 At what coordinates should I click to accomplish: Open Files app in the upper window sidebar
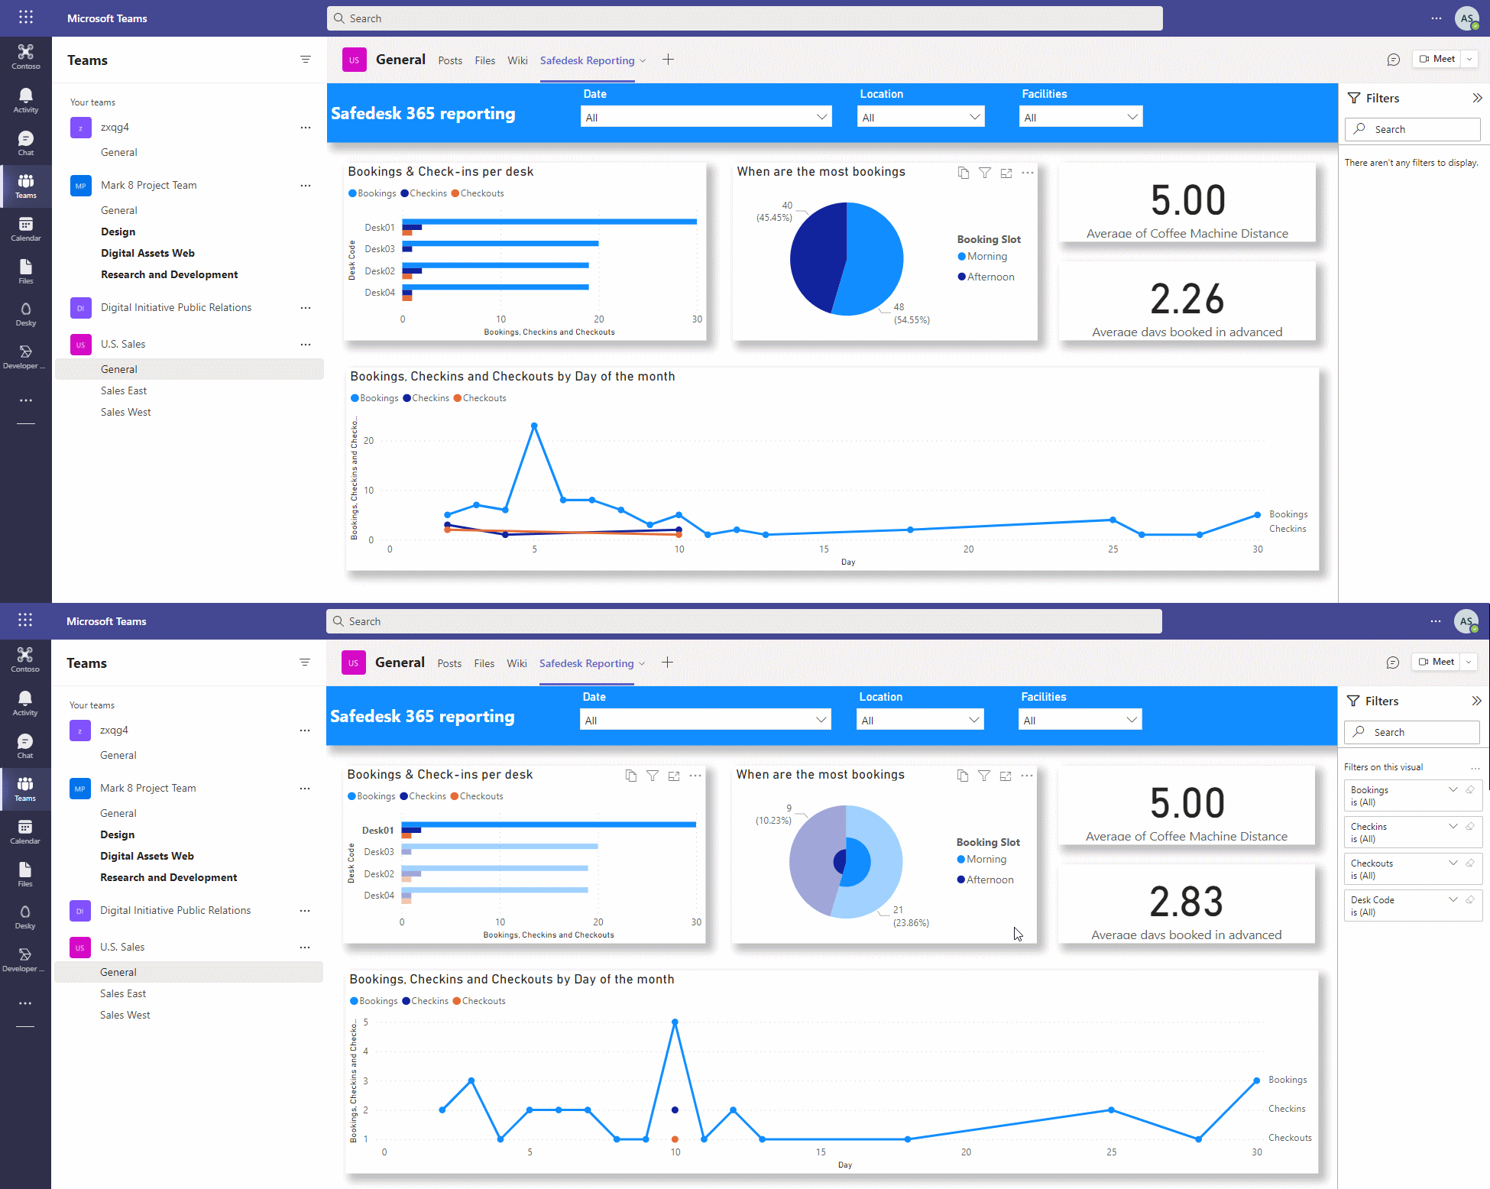point(26,271)
